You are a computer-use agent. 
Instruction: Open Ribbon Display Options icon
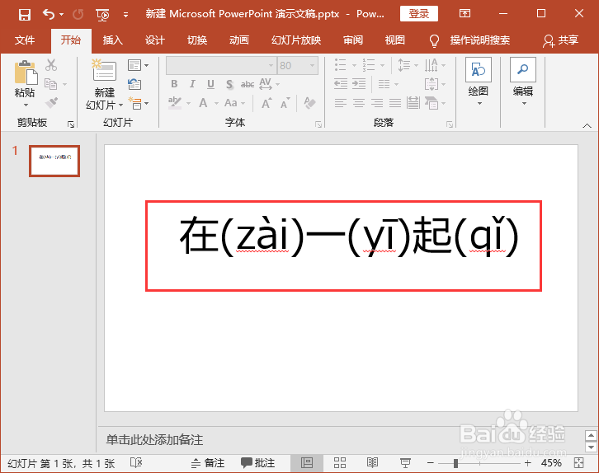click(x=465, y=14)
